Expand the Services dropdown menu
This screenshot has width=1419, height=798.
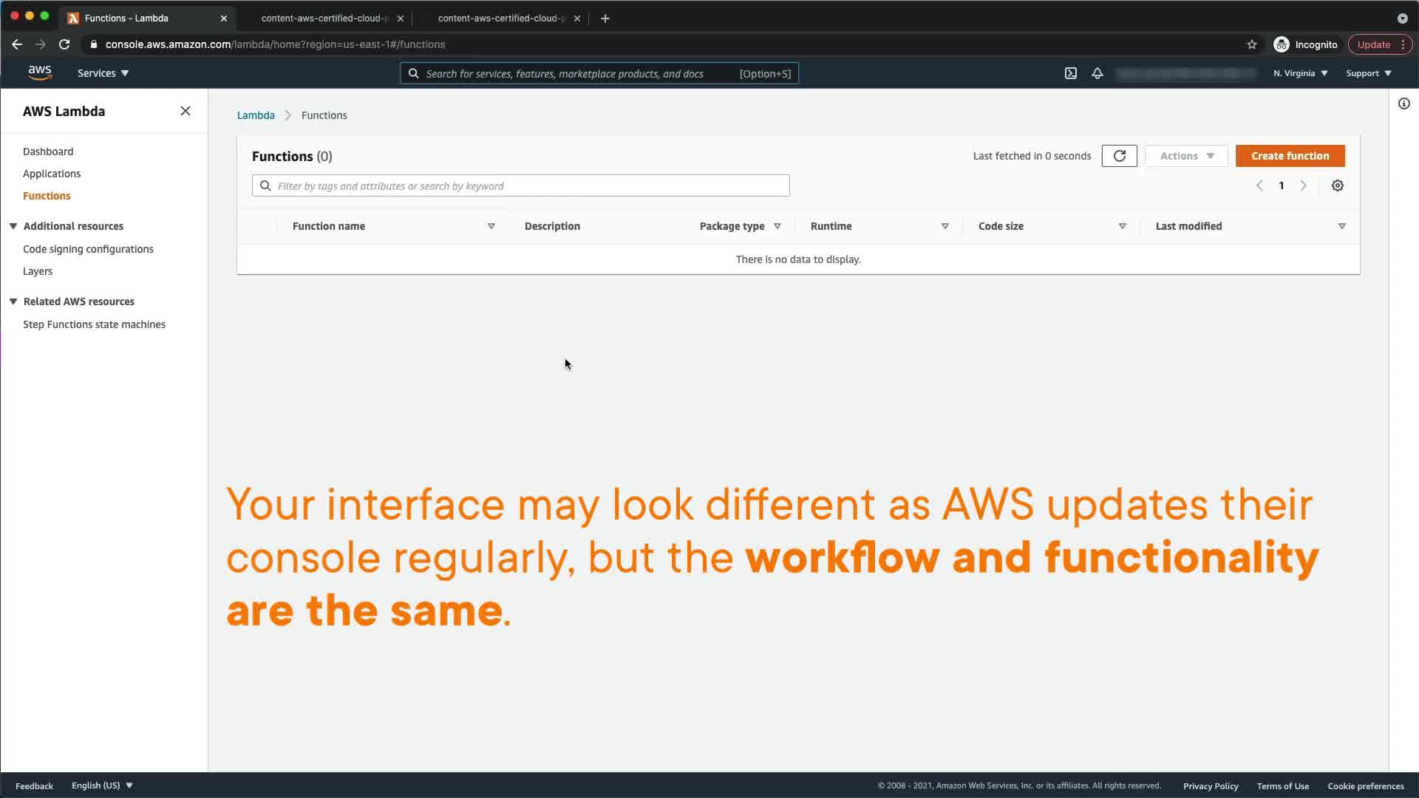[x=103, y=73]
